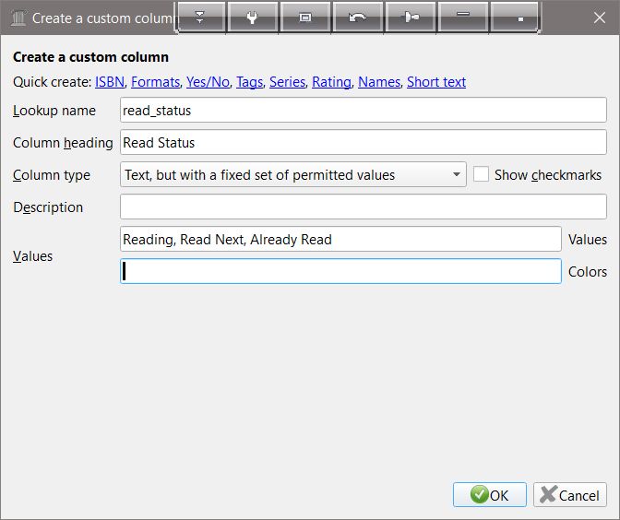Click the horizontal dash toolbar icon
This screenshot has height=520, width=620.
[x=463, y=16]
